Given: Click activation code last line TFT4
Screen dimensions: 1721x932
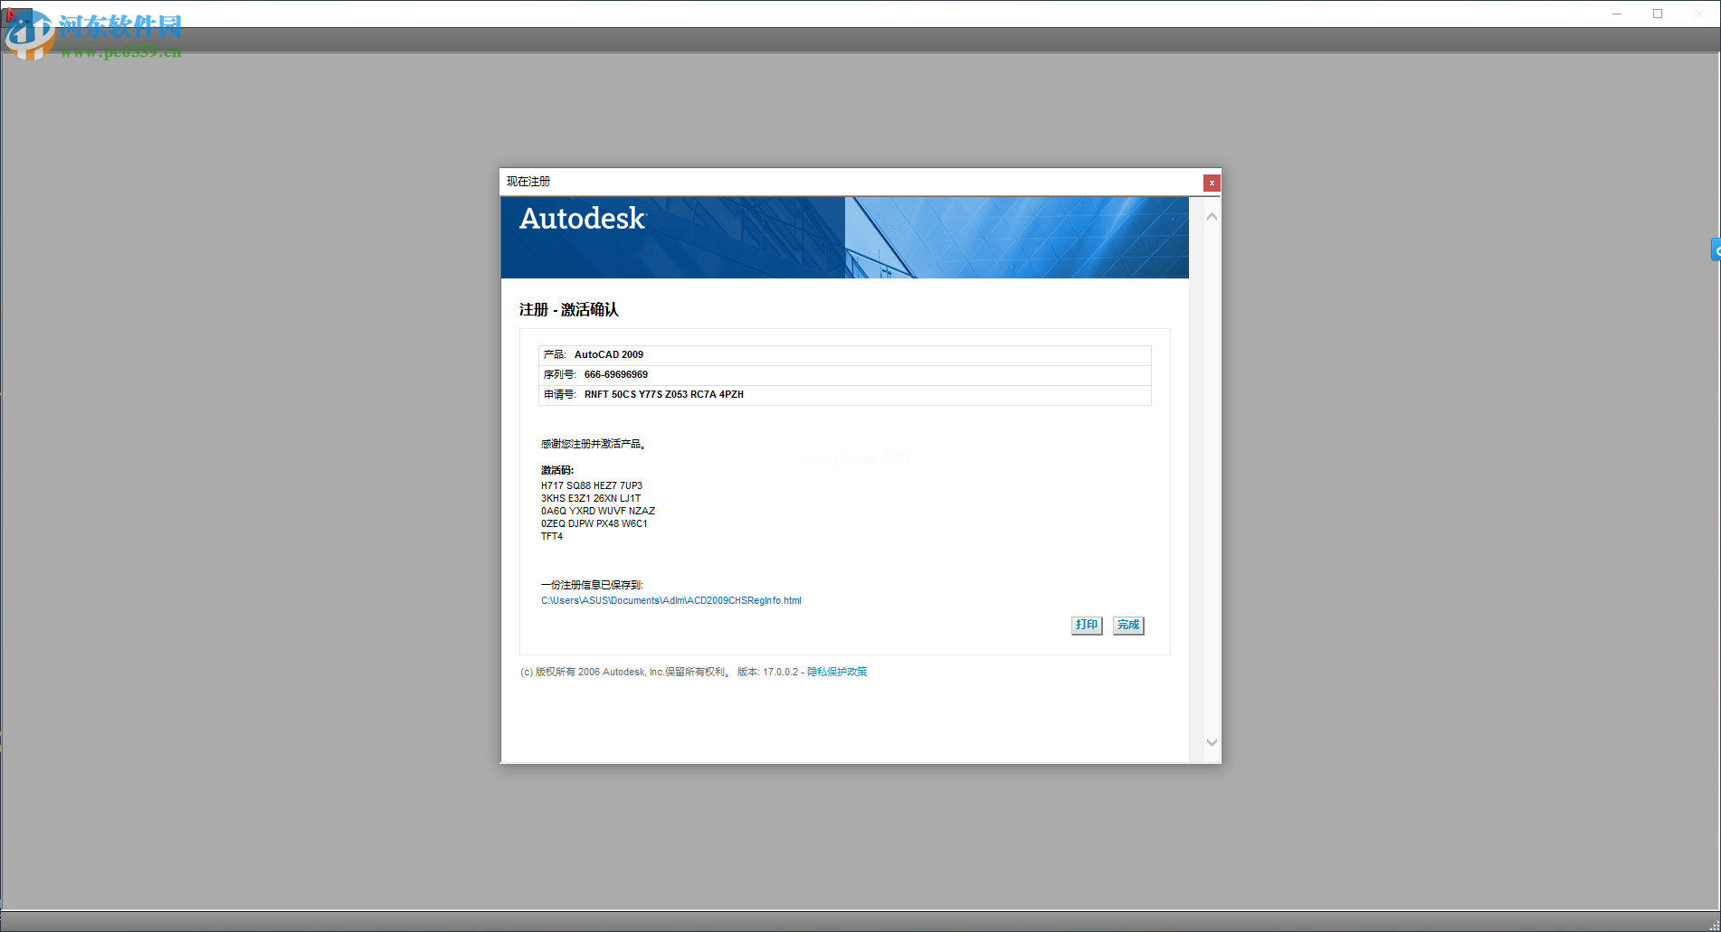Looking at the screenshot, I should point(552,536).
